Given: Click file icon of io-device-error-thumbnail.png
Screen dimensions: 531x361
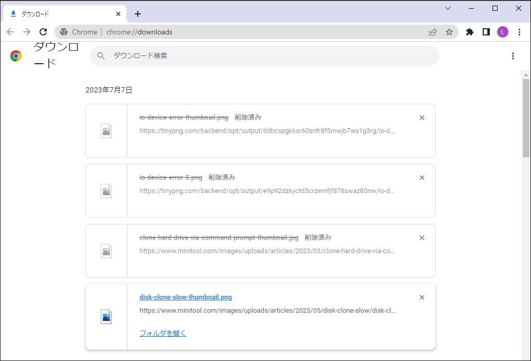Looking at the screenshot, I should click(x=106, y=131).
